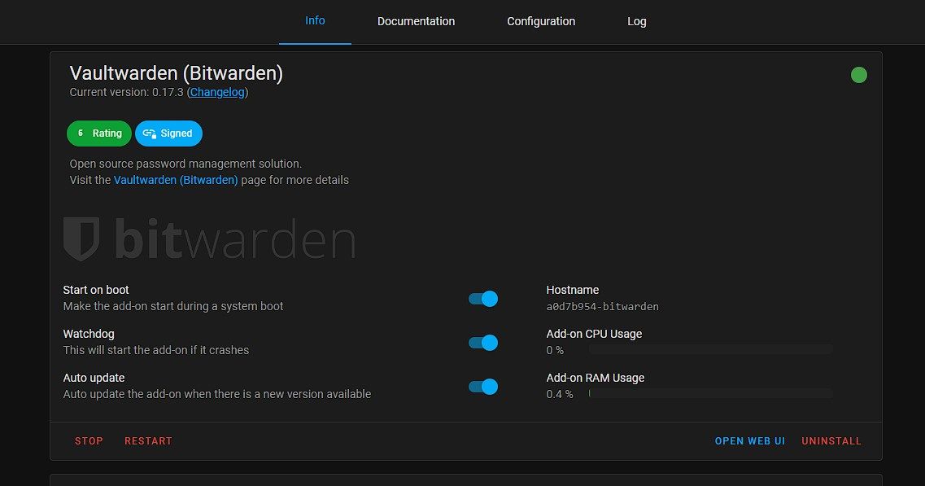Click the Signed badge
925x486 pixels.
[168, 134]
